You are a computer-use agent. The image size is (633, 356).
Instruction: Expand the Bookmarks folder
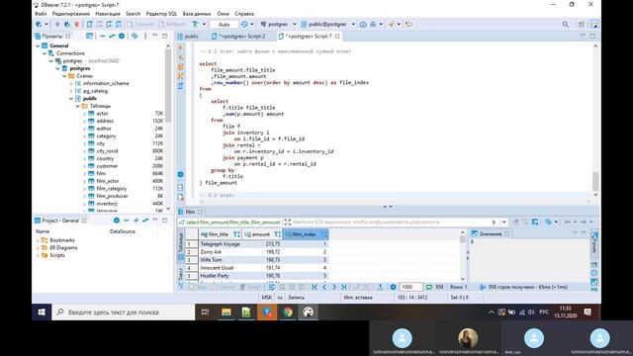pos(38,240)
